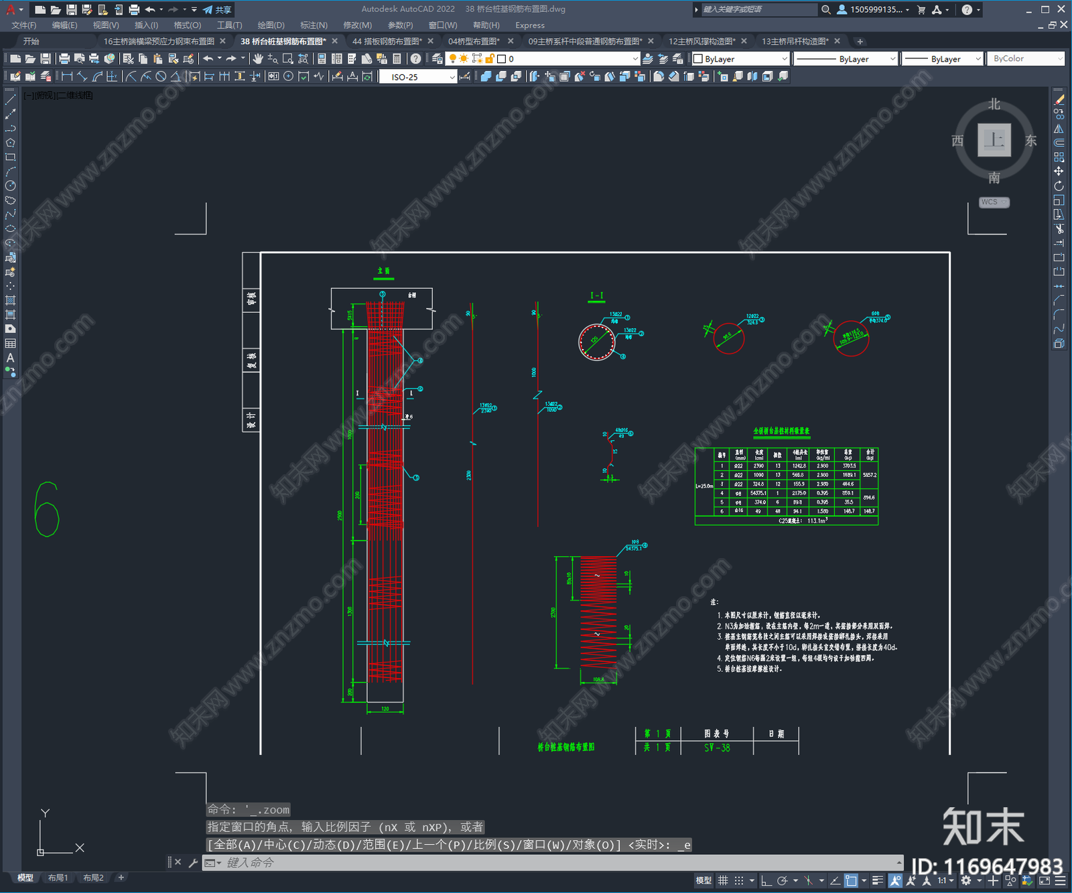
Task: Toggle ortho mode in status bar
Action: pyautogui.click(x=766, y=880)
